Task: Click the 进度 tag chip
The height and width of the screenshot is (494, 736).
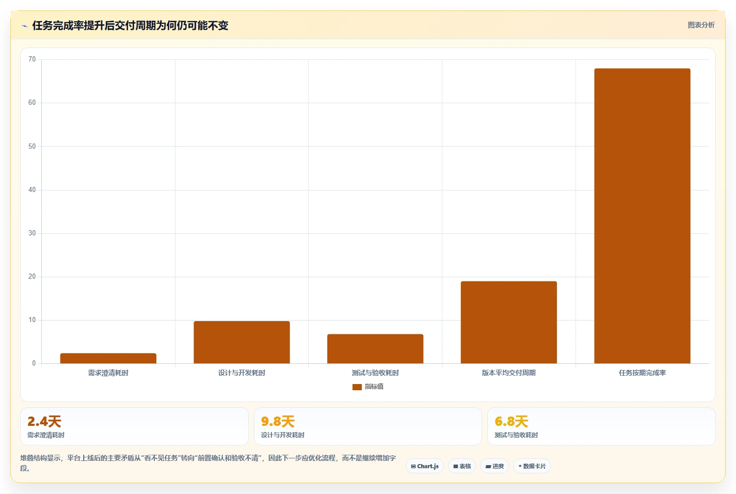Action: tap(494, 466)
